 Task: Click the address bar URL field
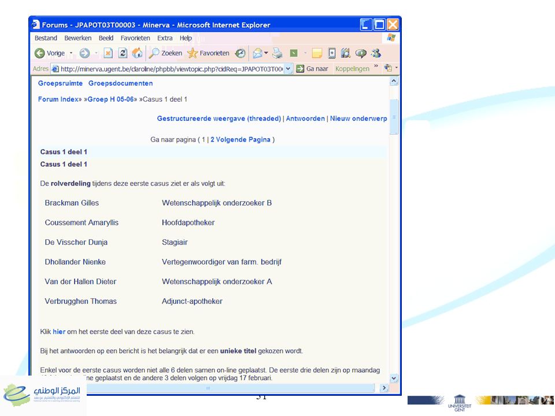click(x=172, y=69)
